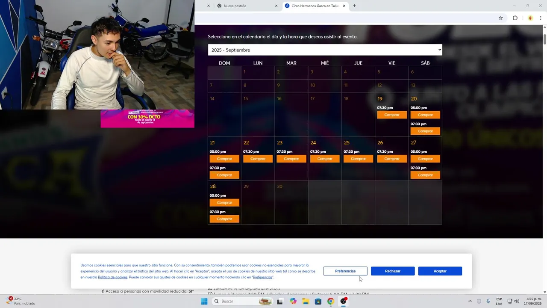Open Task View on the taskbar

point(280,301)
